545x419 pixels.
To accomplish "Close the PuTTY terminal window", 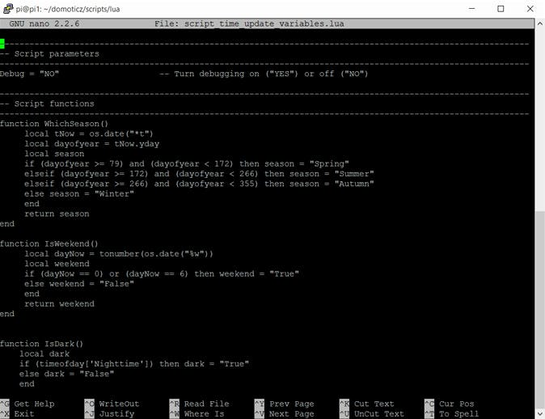I will pyautogui.click(x=530, y=9).
